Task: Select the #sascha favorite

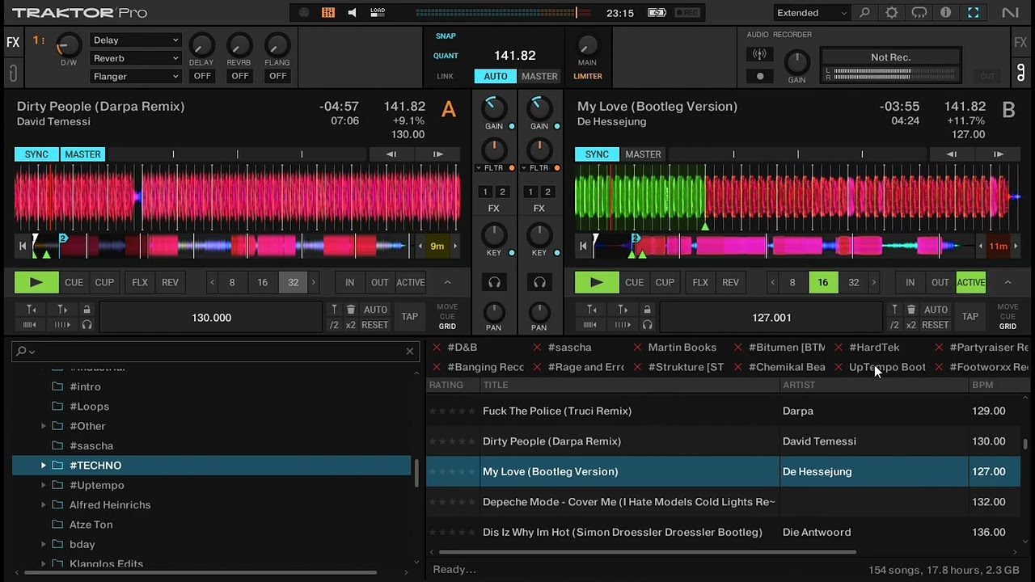Action: (569, 348)
